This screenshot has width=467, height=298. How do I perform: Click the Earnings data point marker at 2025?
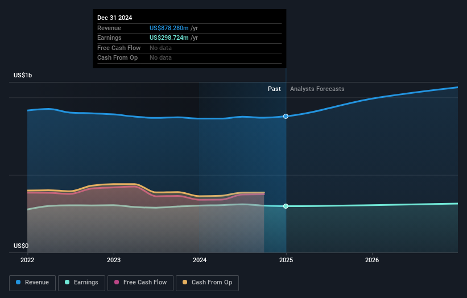286,206
